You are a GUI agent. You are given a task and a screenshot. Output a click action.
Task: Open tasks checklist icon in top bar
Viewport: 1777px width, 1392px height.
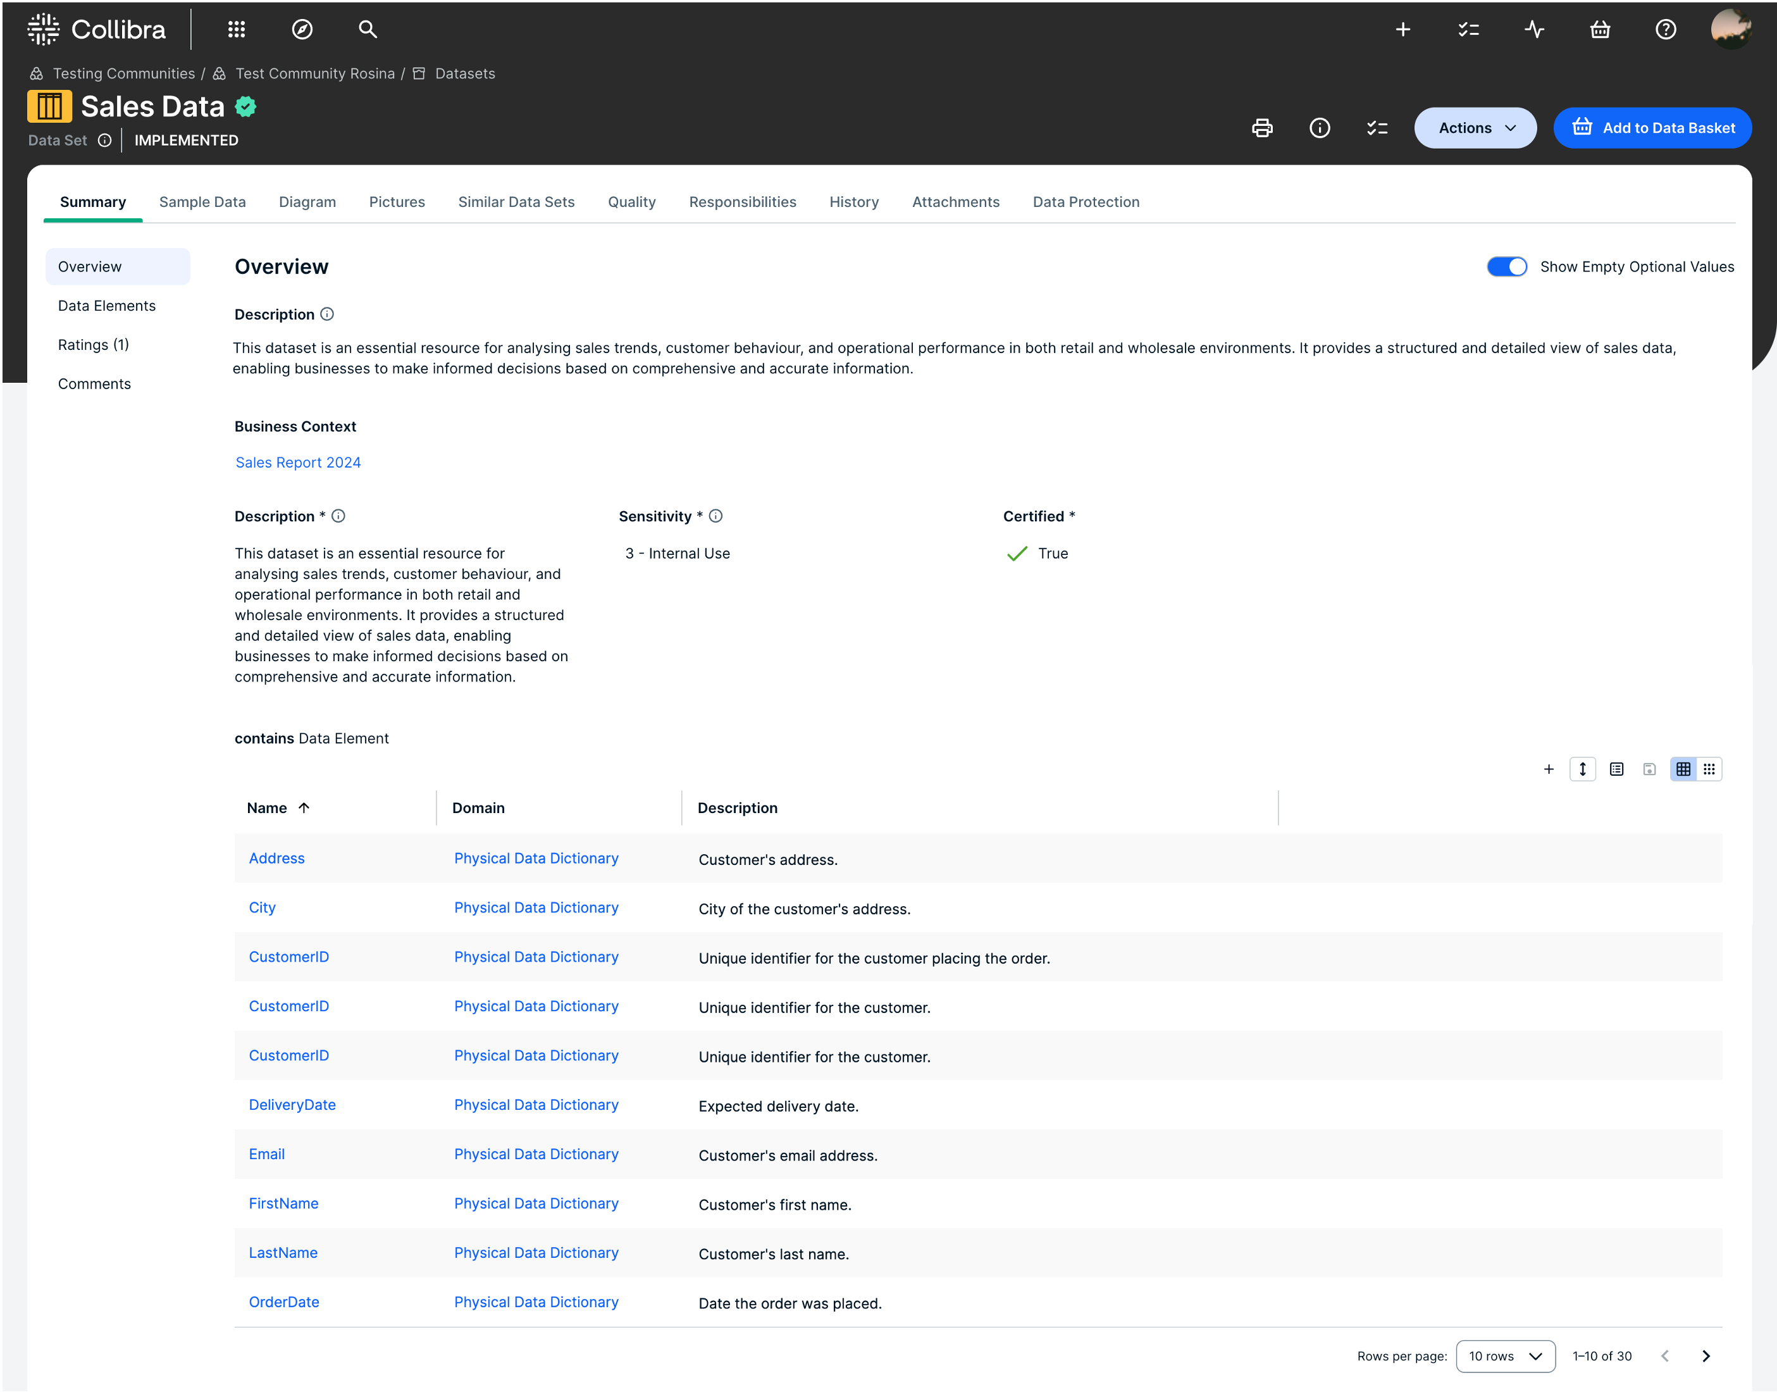coord(1468,29)
